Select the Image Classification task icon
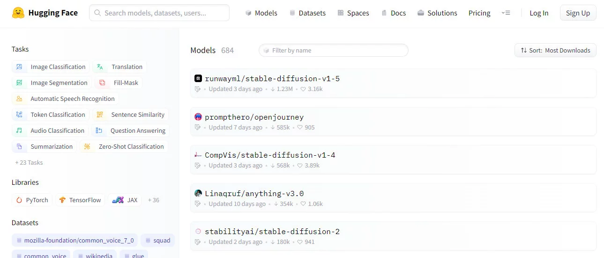This screenshot has height=258, width=604. [19, 67]
